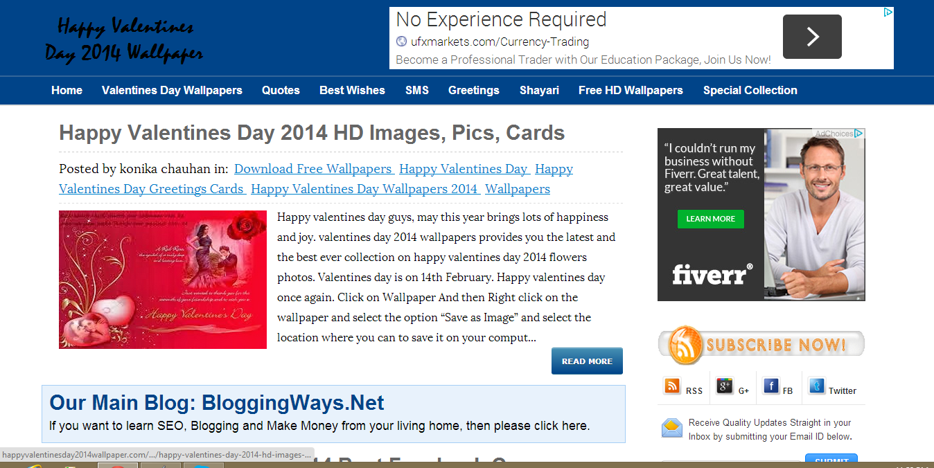Click the green LEARN MORE fiverr button
The height and width of the screenshot is (468, 934).
710,219
